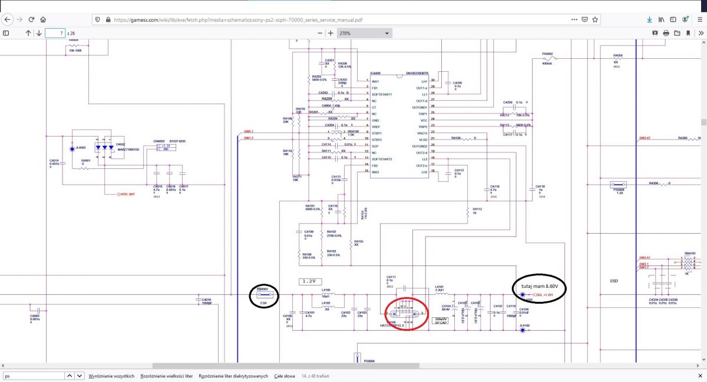Click the '1.2V' label box

pos(310,281)
